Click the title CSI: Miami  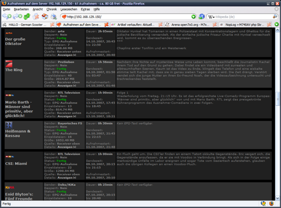(16, 164)
